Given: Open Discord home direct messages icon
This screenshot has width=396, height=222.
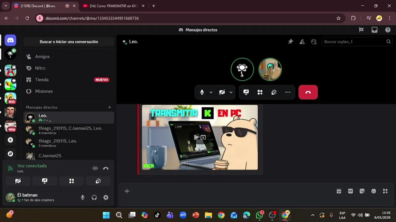Looking at the screenshot, I should click(x=10, y=40).
